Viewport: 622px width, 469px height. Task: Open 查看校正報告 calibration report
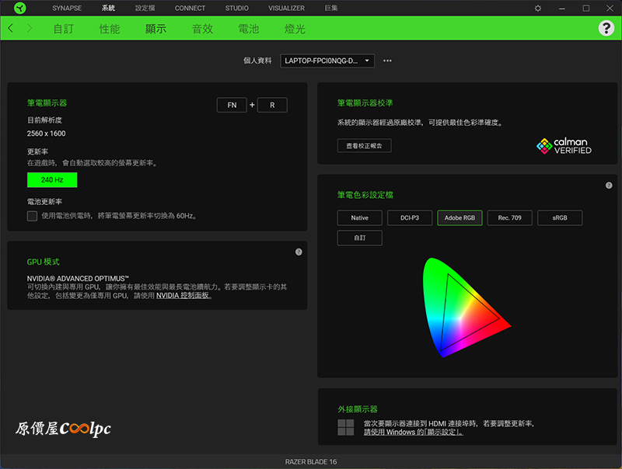(x=364, y=146)
